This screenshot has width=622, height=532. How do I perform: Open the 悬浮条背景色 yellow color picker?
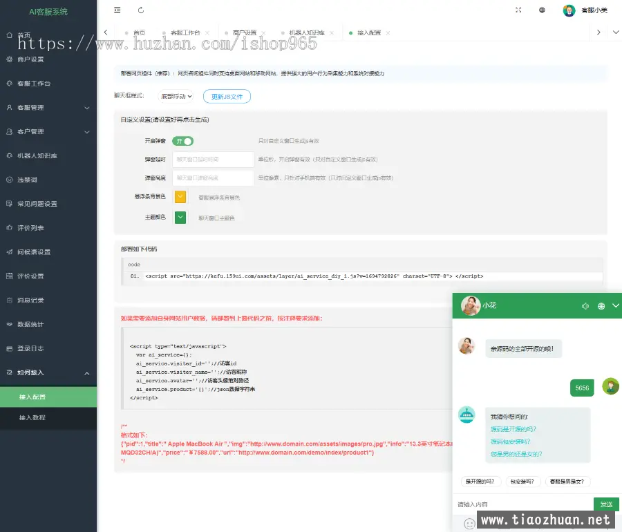tap(180, 197)
